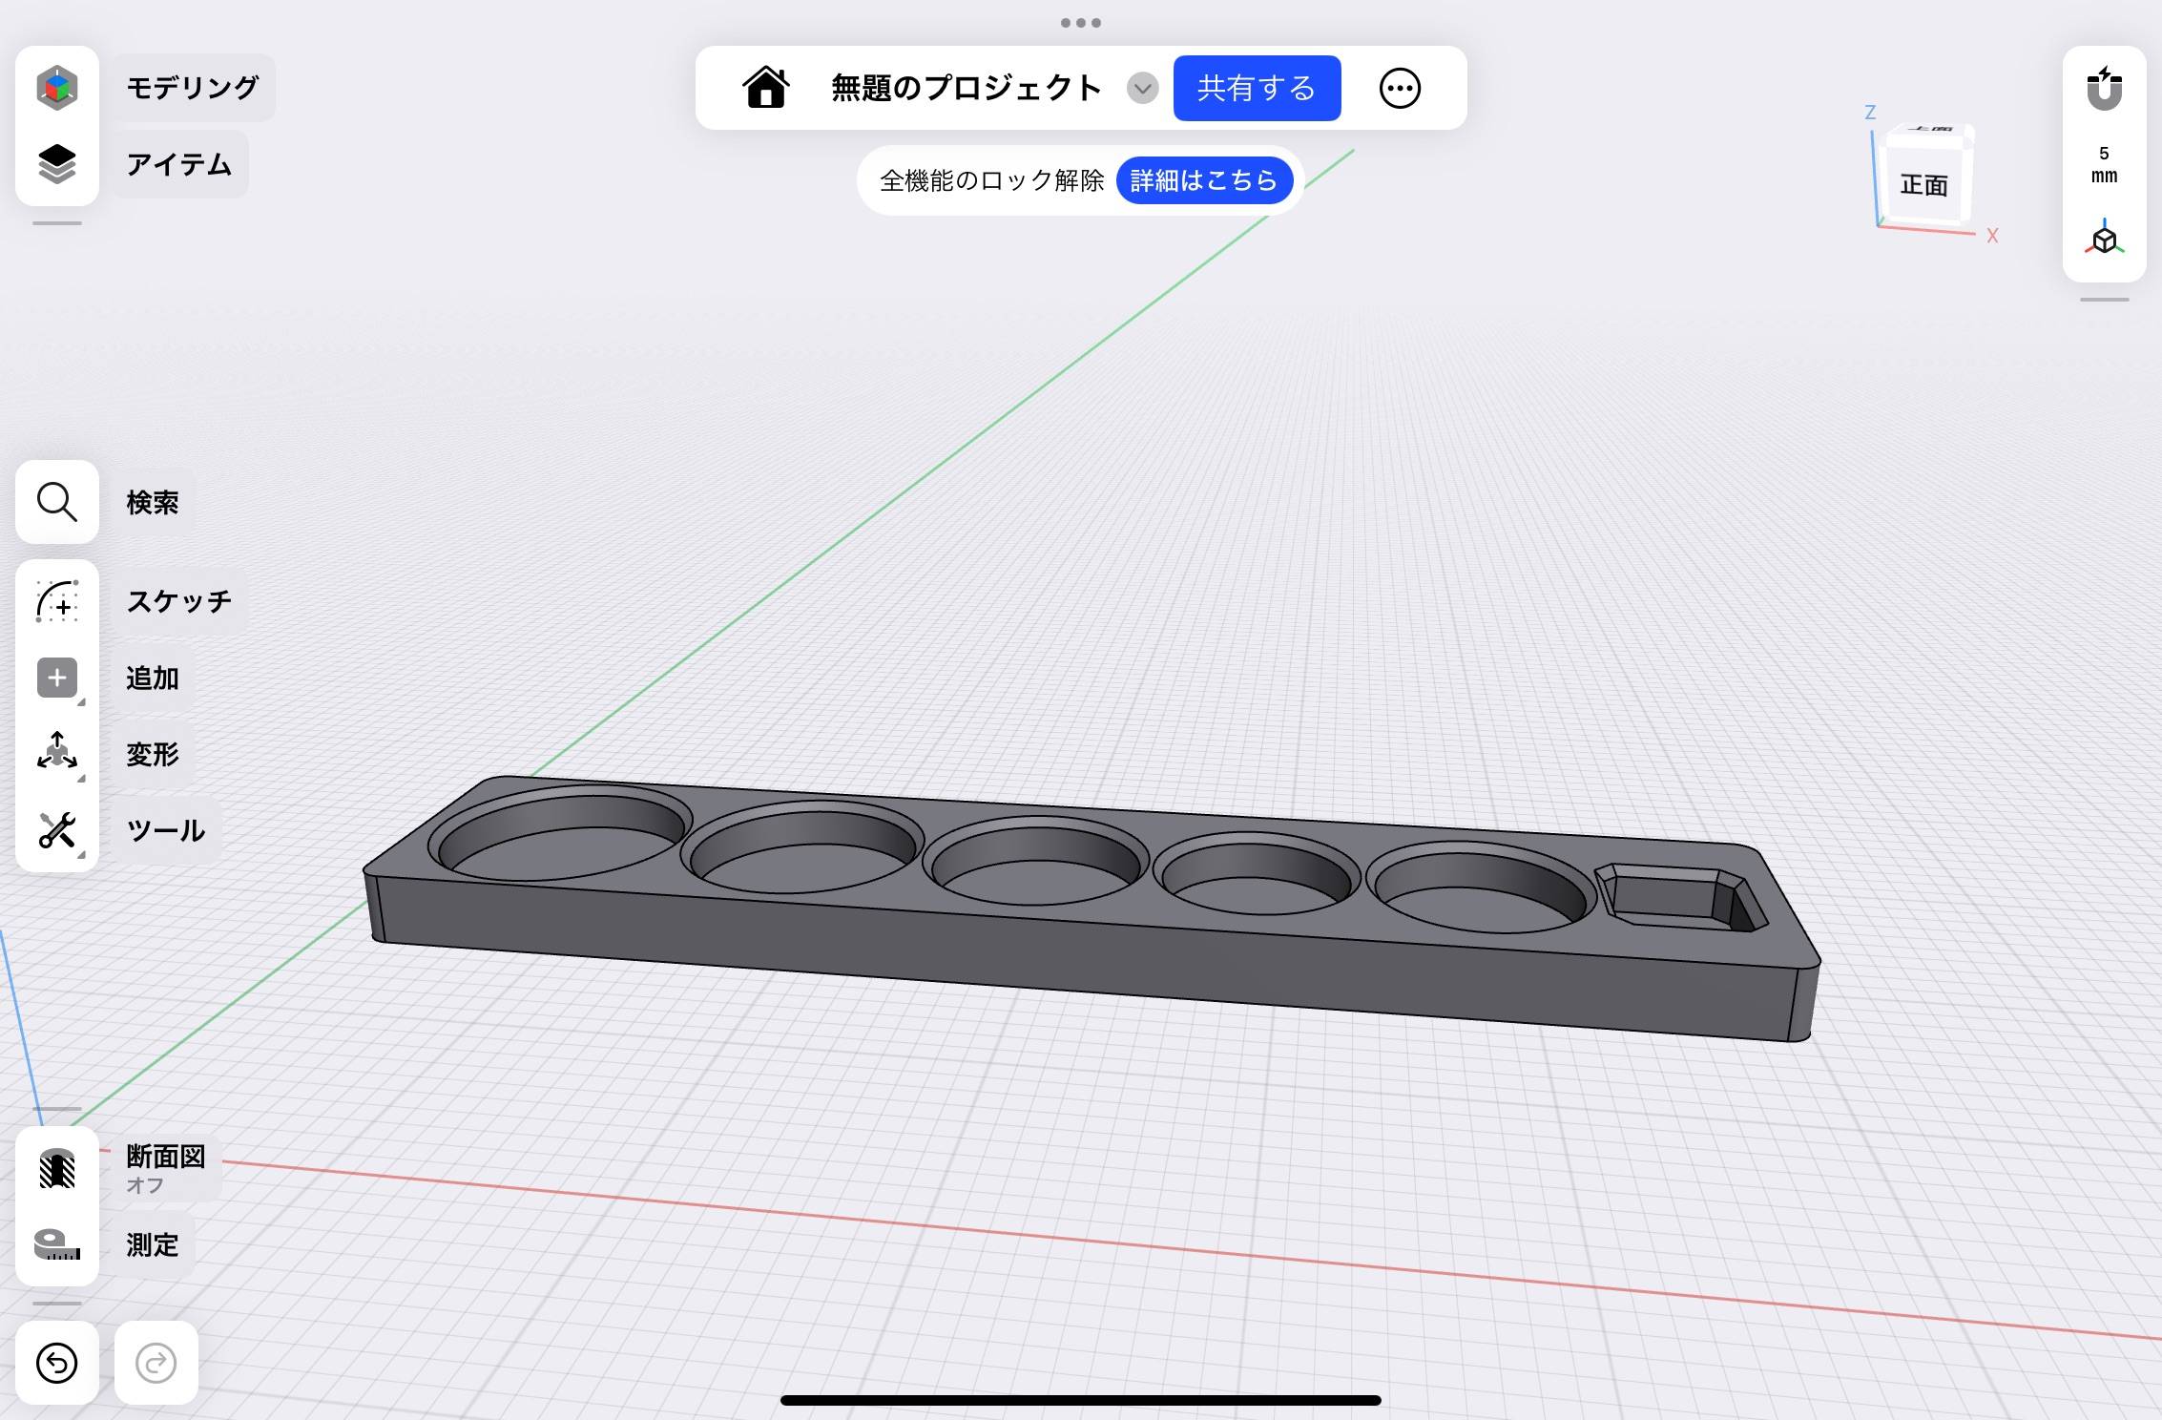
Task: Click the スケッチ label
Action: [x=179, y=601]
